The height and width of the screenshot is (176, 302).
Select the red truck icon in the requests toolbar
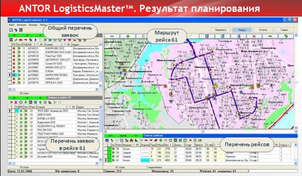tap(20, 39)
